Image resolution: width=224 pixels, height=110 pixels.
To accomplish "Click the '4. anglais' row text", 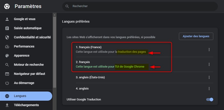I will [82, 89].
